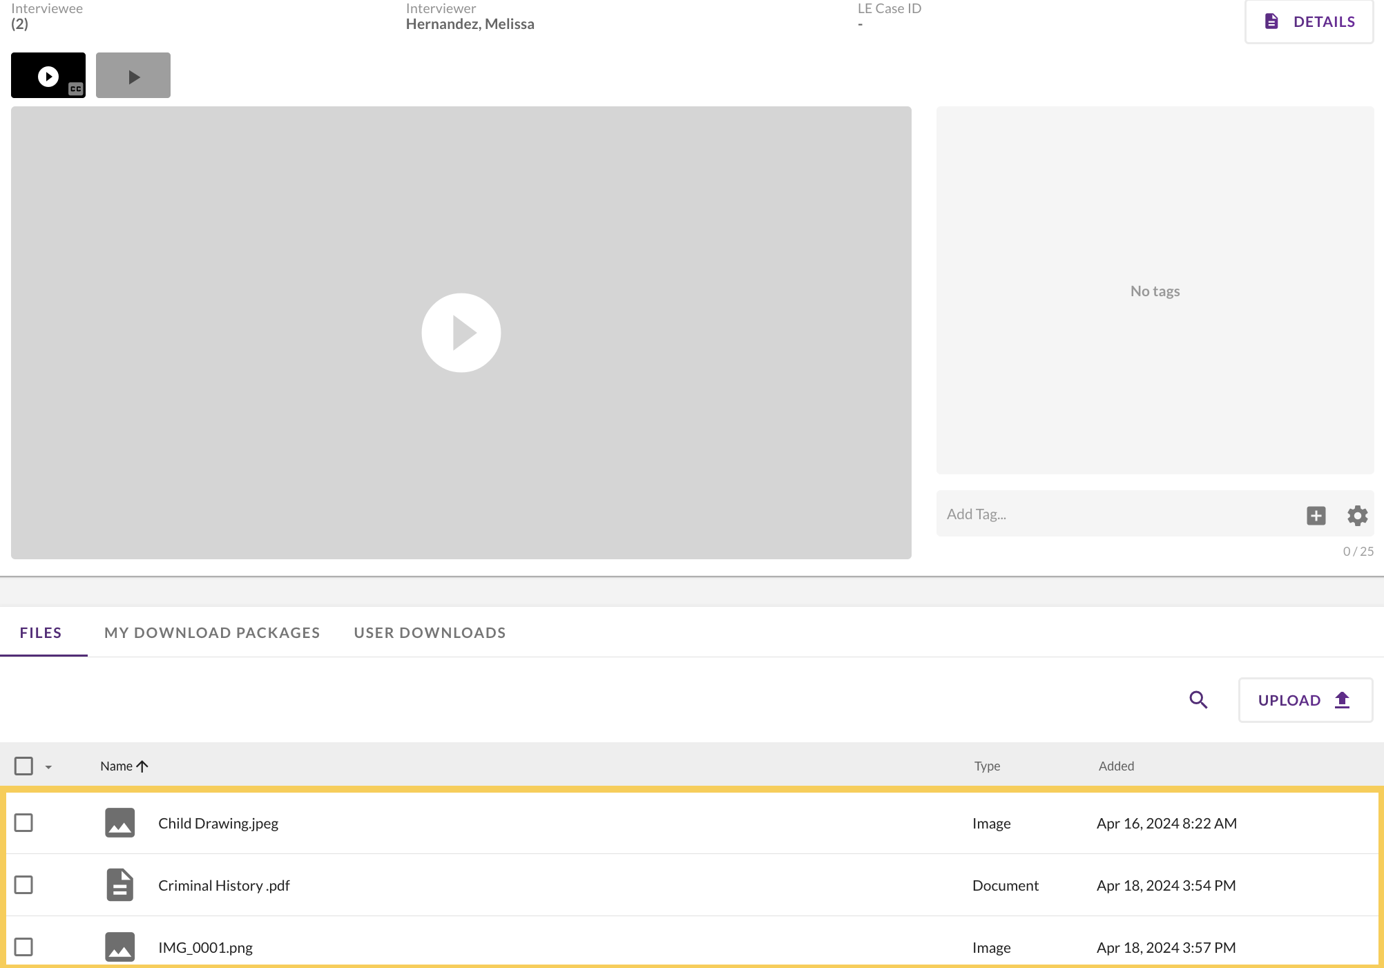1384x968 pixels.
Task: Play the main video with center play button
Action: (x=461, y=333)
